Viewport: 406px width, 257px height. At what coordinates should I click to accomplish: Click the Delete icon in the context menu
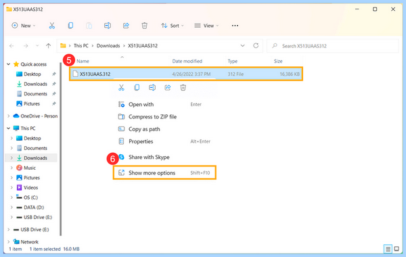pyautogui.click(x=183, y=87)
